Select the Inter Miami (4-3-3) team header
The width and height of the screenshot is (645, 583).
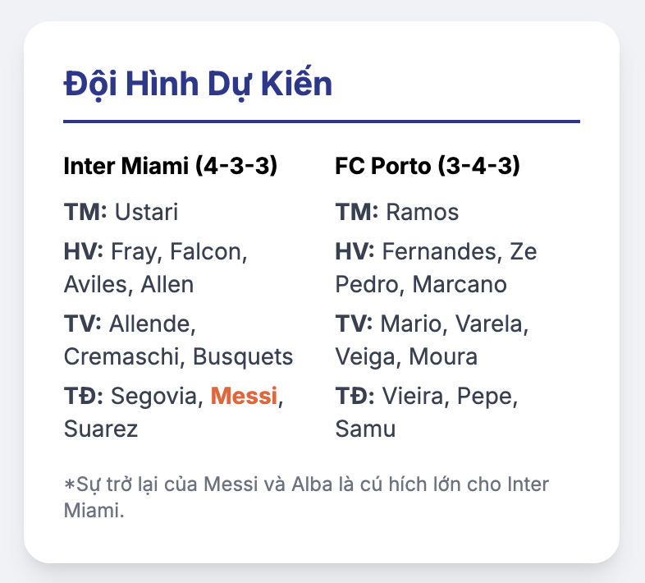tap(171, 166)
